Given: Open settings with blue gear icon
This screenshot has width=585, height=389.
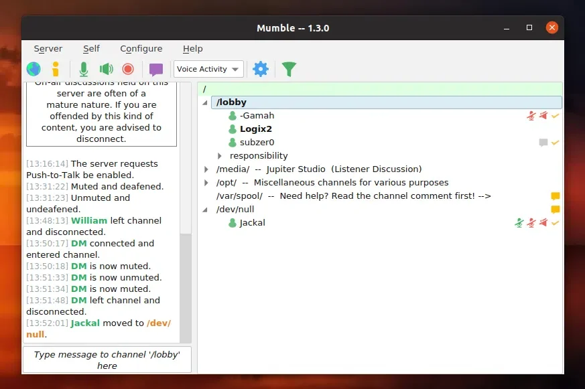Looking at the screenshot, I should [261, 69].
